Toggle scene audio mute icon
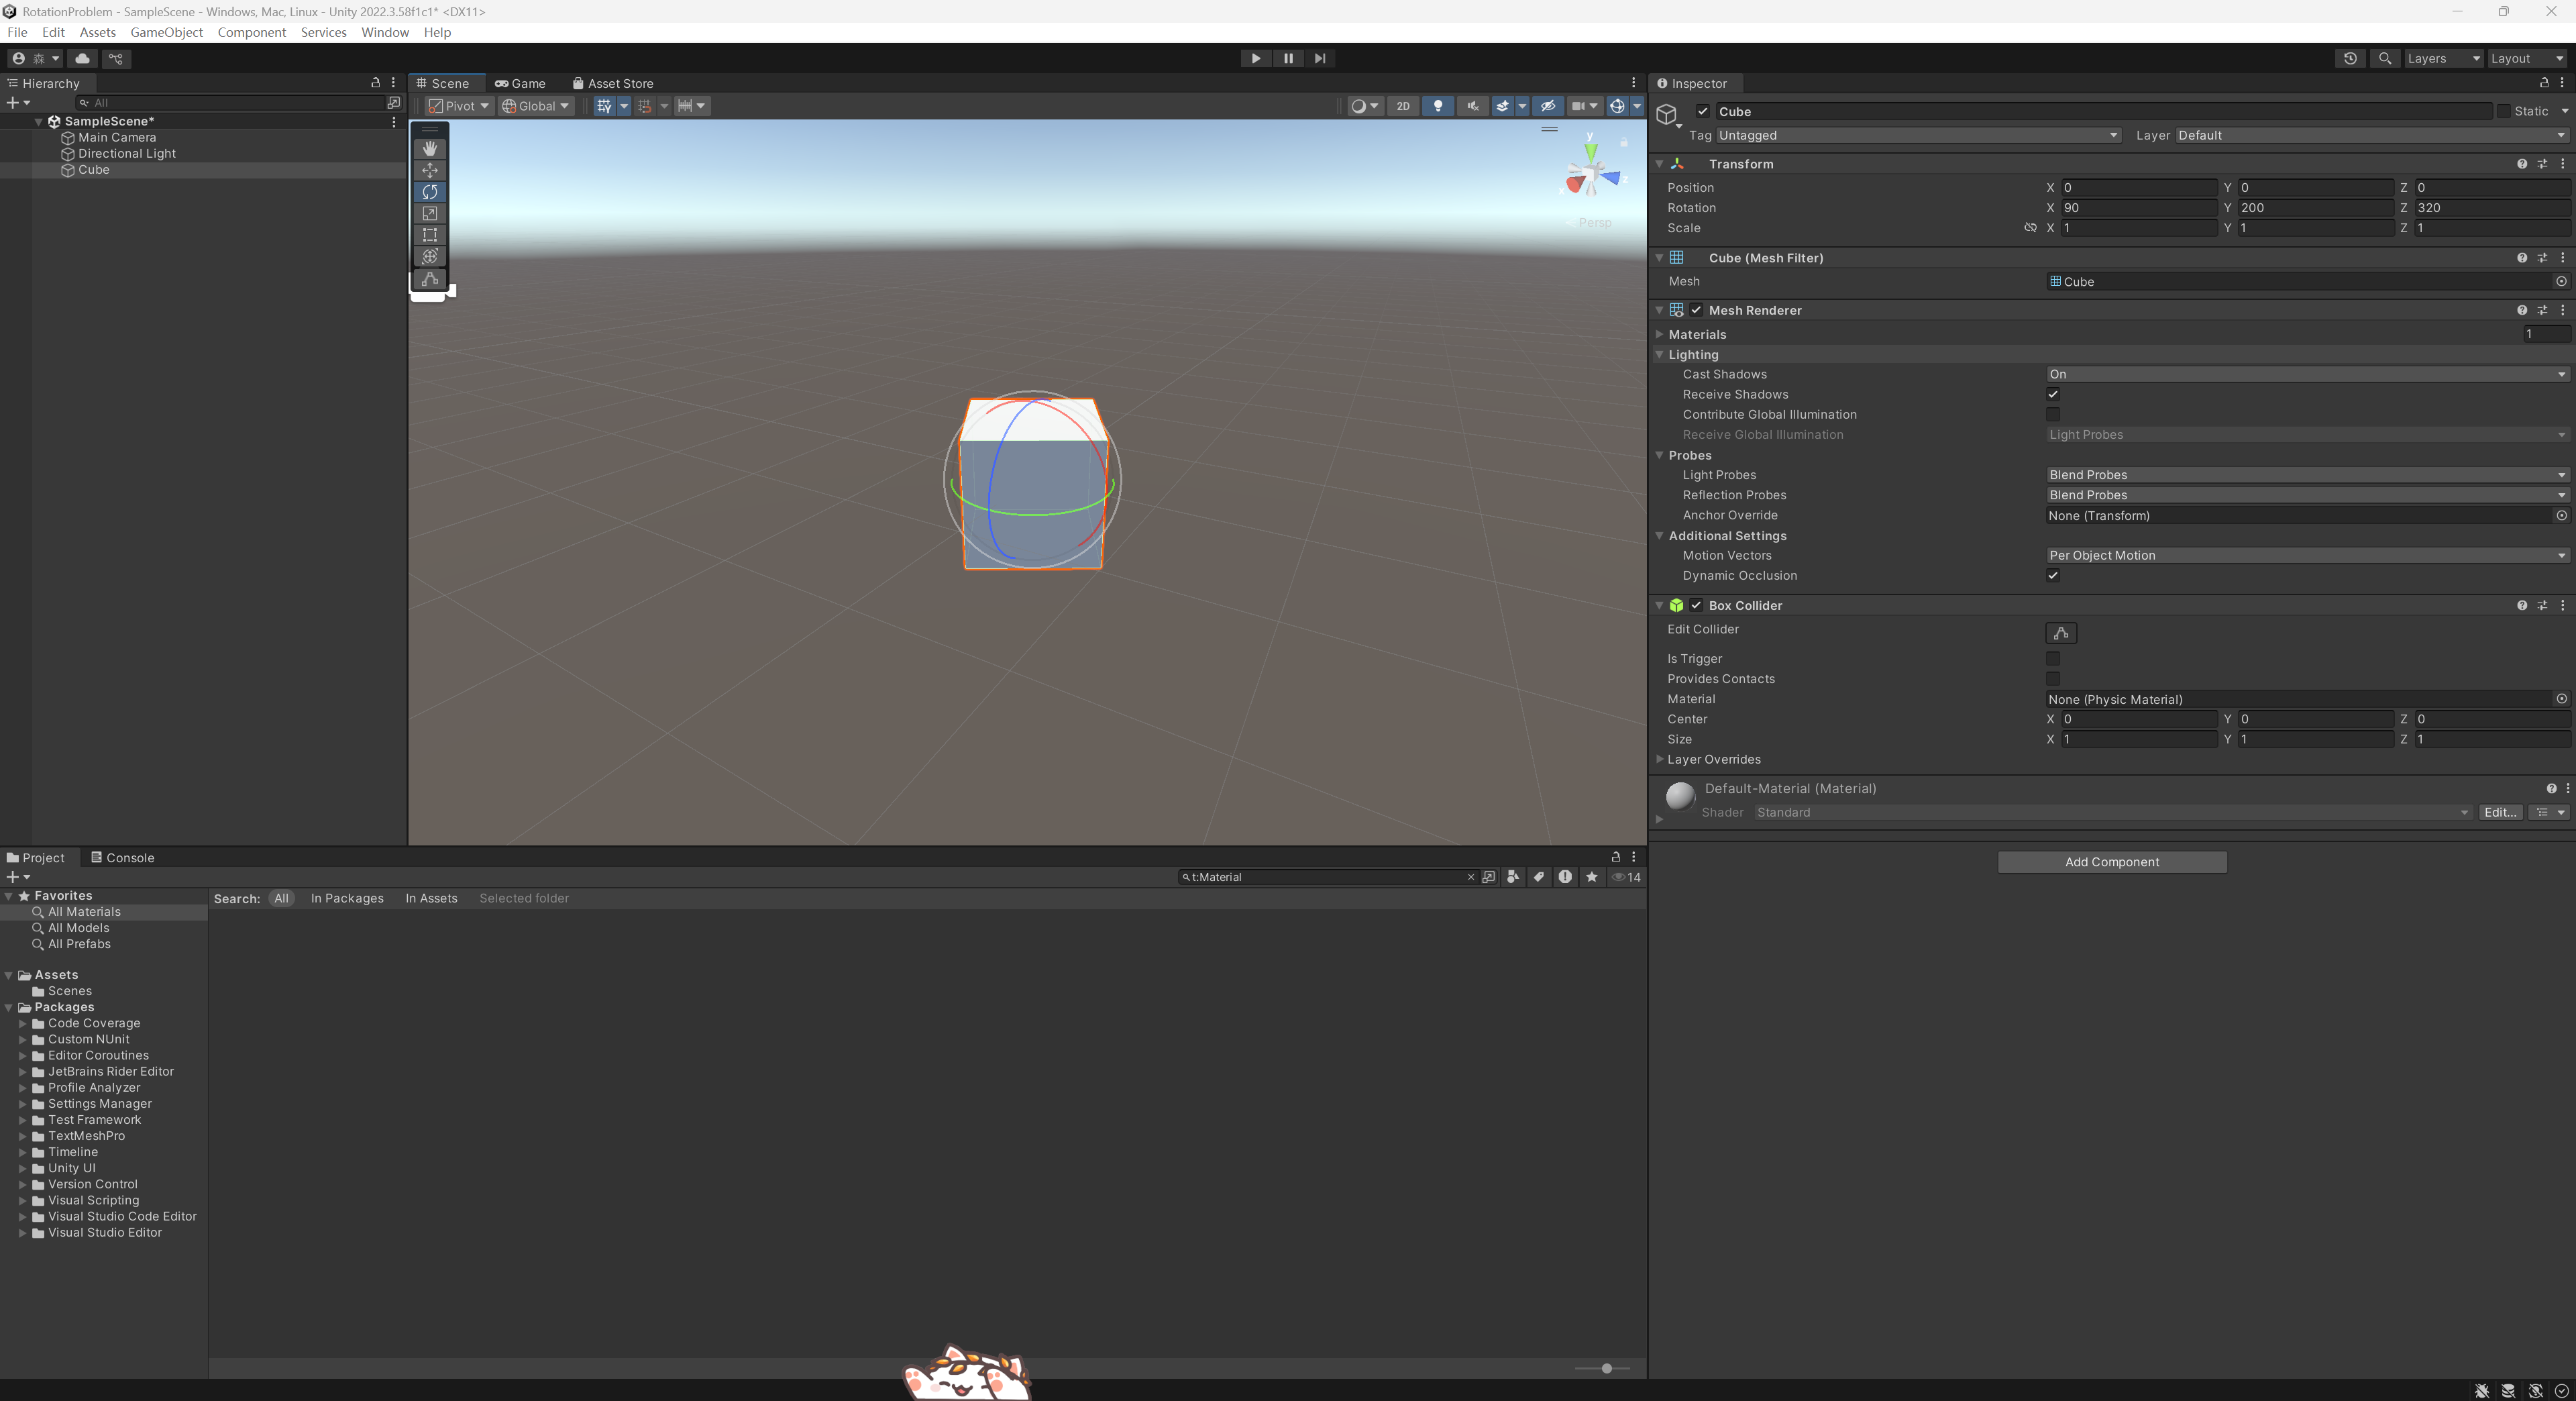Screen dimensions: 2576x1401 [1473, 106]
